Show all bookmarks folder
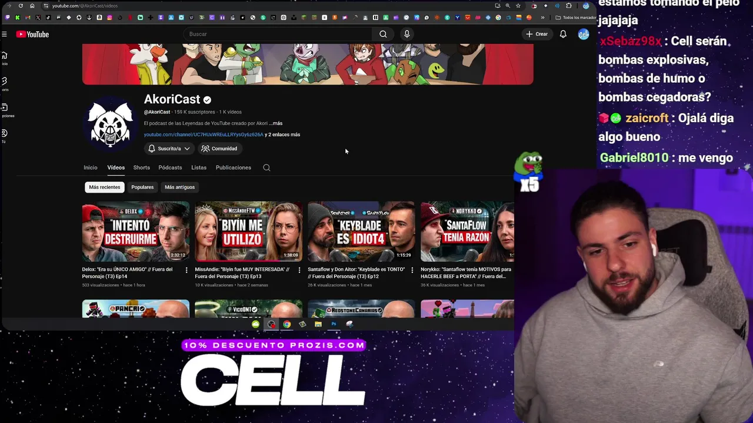 tap(576, 18)
